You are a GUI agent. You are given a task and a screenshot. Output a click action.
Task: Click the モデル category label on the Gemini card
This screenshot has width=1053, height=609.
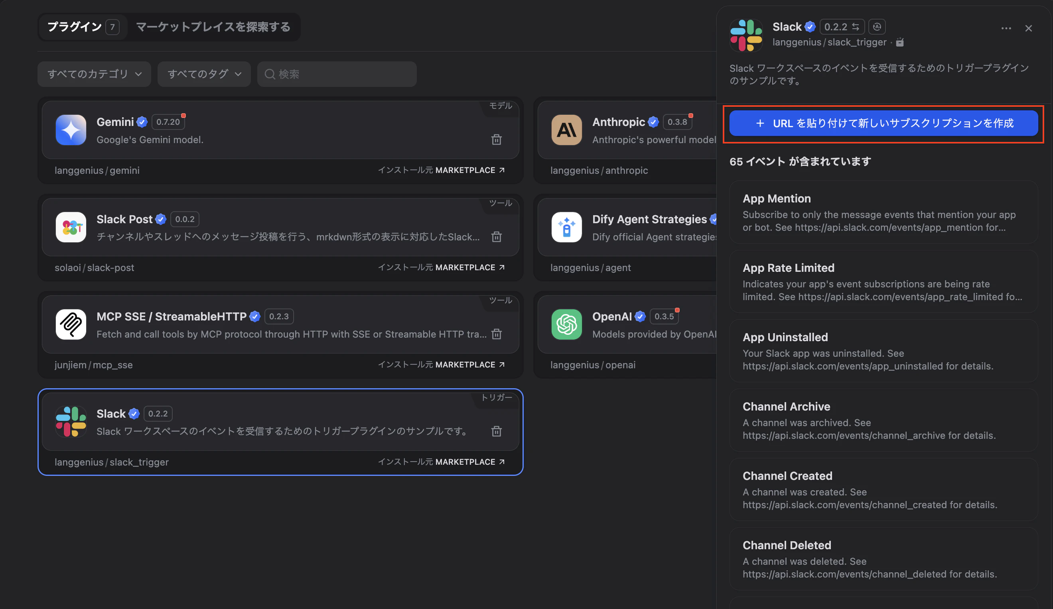tap(501, 106)
